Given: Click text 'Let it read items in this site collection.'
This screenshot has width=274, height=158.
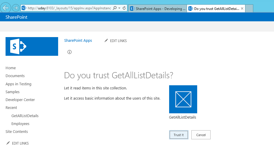Looking at the screenshot, I should (96, 88).
